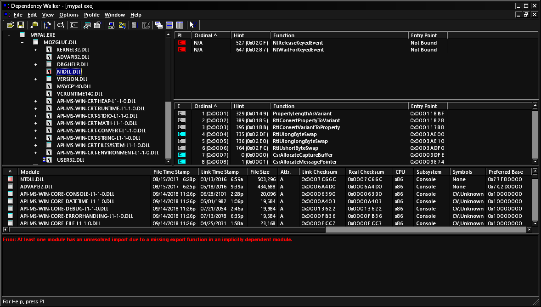The height and width of the screenshot is (307, 541).
Task: Copy selection with the Copy toolbar icon
Action: (34, 25)
